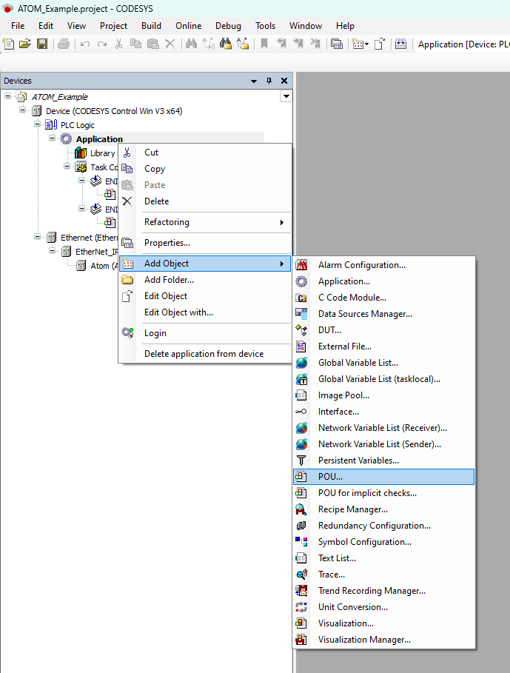Viewport: 510px width, 673px height.
Task: Click the Recipe Manager icon
Action: (x=301, y=509)
